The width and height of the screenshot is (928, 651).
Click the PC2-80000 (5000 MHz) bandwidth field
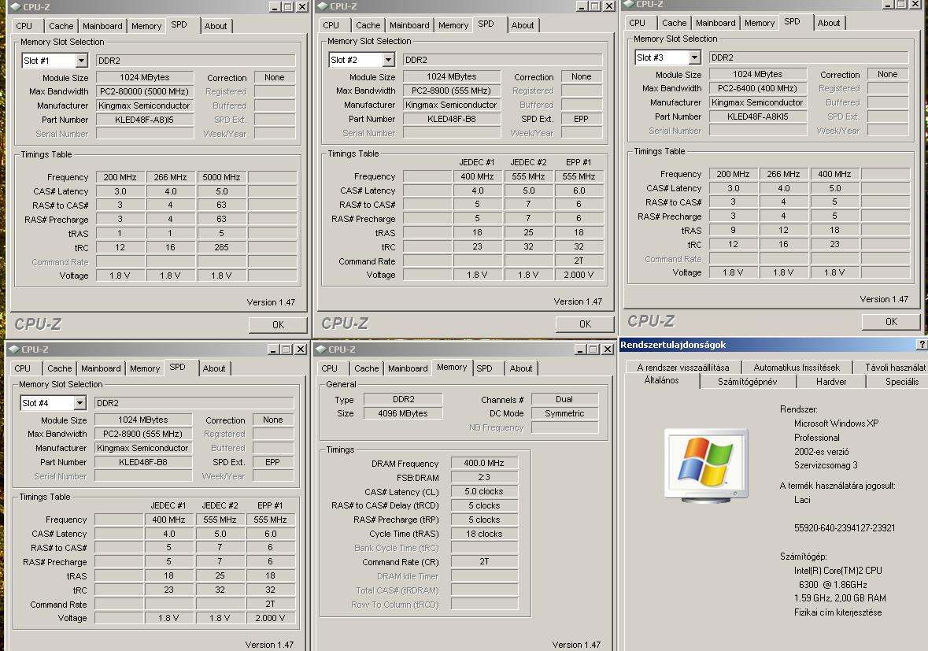[x=144, y=92]
